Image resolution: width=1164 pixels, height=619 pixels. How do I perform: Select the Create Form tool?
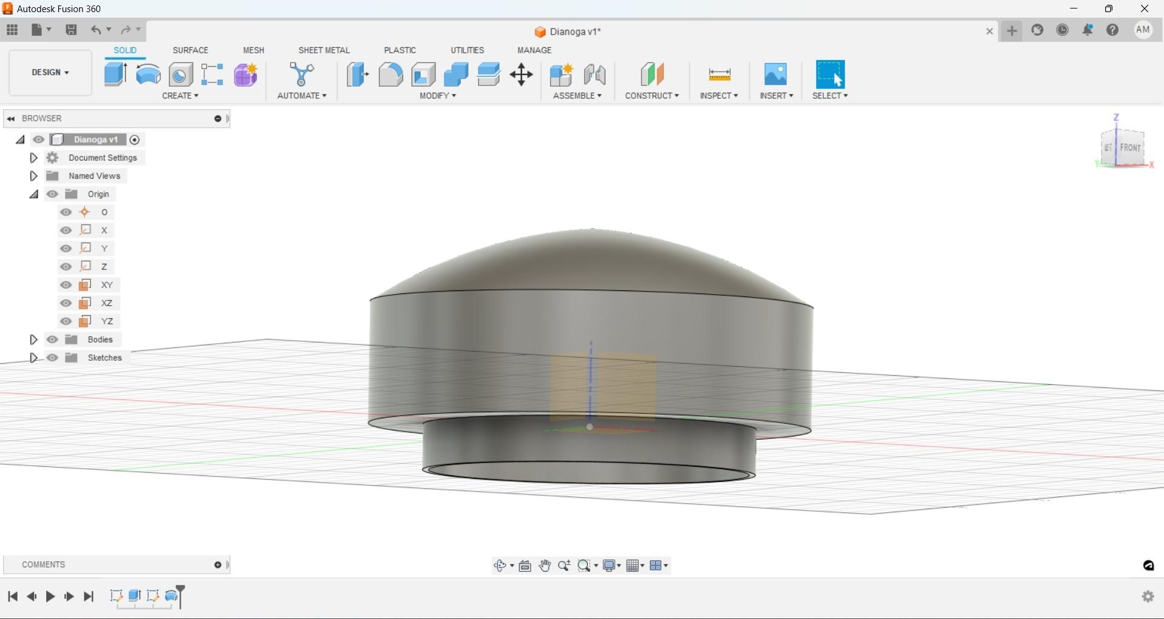point(246,75)
